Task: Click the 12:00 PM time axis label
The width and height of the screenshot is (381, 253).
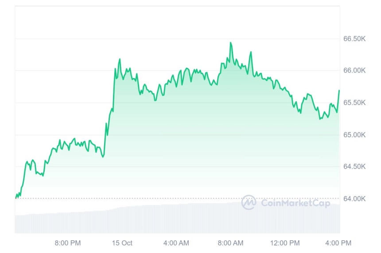Action: coord(285,243)
